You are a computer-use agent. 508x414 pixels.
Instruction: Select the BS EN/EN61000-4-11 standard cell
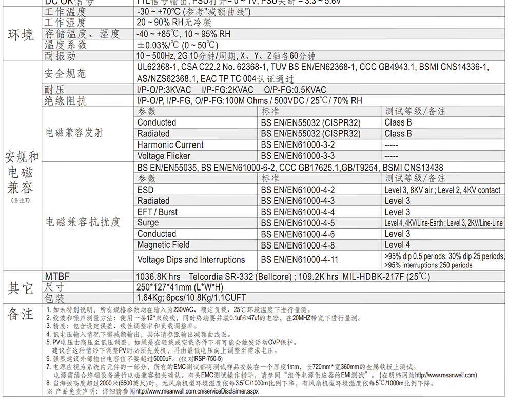point(300,260)
